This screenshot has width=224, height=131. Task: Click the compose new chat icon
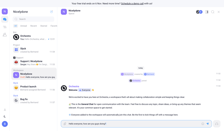[x=52, y=12]
